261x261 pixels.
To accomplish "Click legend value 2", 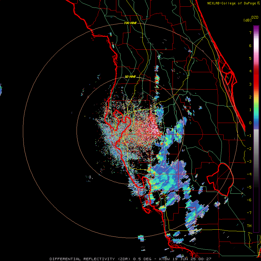I will [x=250, y=97].
